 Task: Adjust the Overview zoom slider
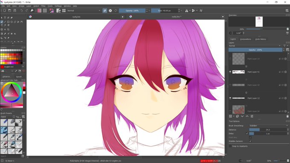(x=266, y=29)
